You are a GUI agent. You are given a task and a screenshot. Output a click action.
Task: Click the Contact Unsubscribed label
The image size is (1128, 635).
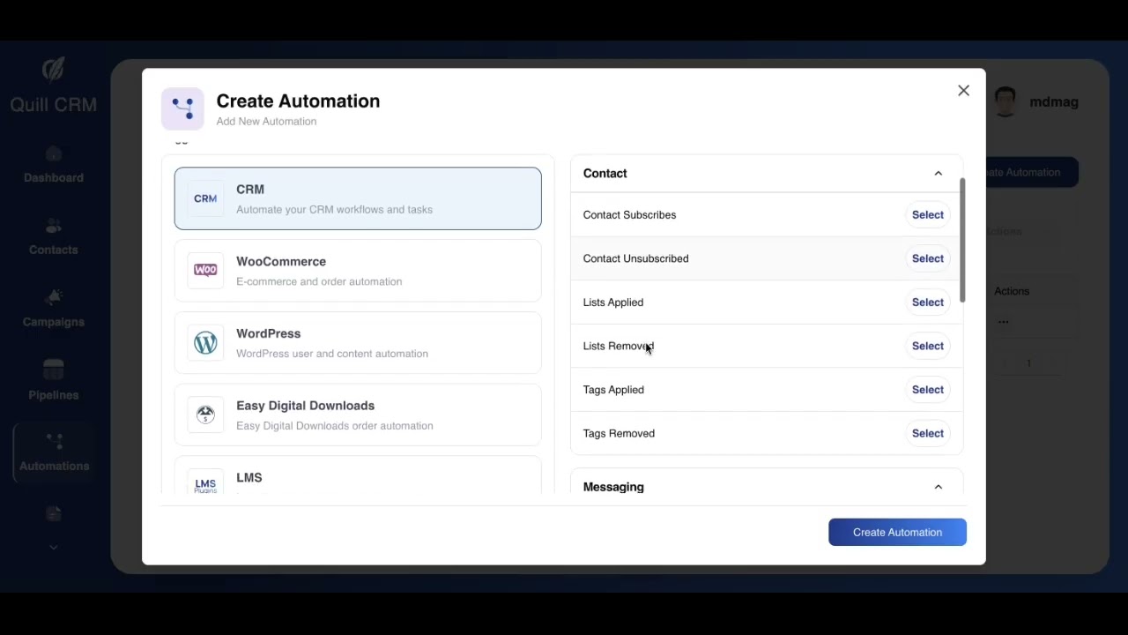635,258
